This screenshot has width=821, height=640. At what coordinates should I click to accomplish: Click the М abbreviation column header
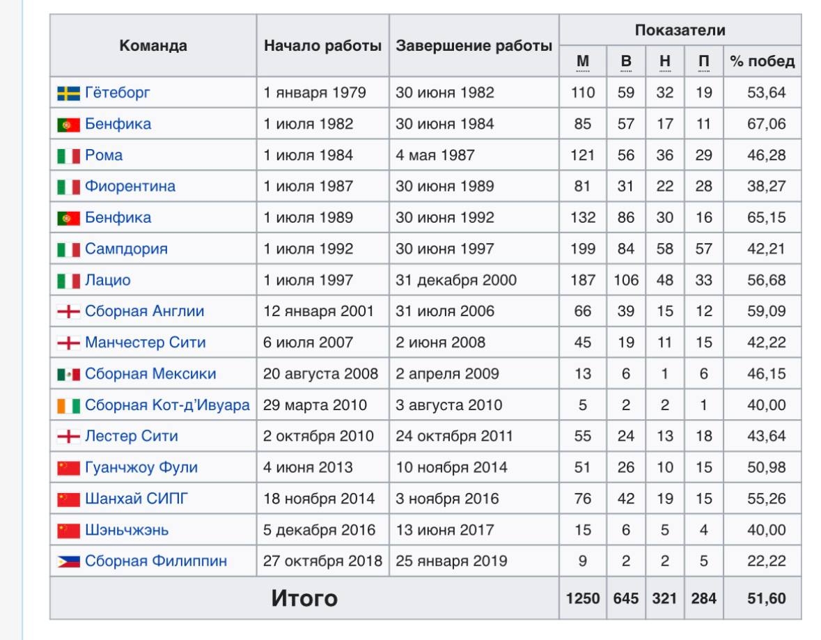(583, 61)
